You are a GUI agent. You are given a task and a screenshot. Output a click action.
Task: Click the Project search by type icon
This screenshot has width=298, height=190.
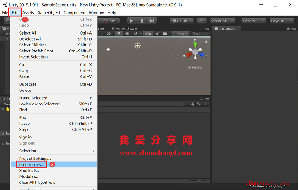[192, 104]
